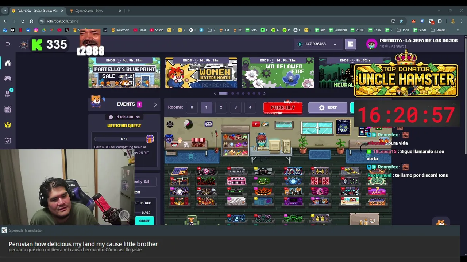Open the Wildflower Fire event banner
The image size is (467, 262).
pos(278,73)
